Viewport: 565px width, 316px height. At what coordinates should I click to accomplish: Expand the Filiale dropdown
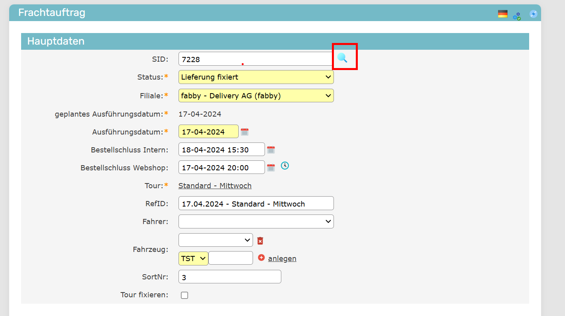point(256,96)
